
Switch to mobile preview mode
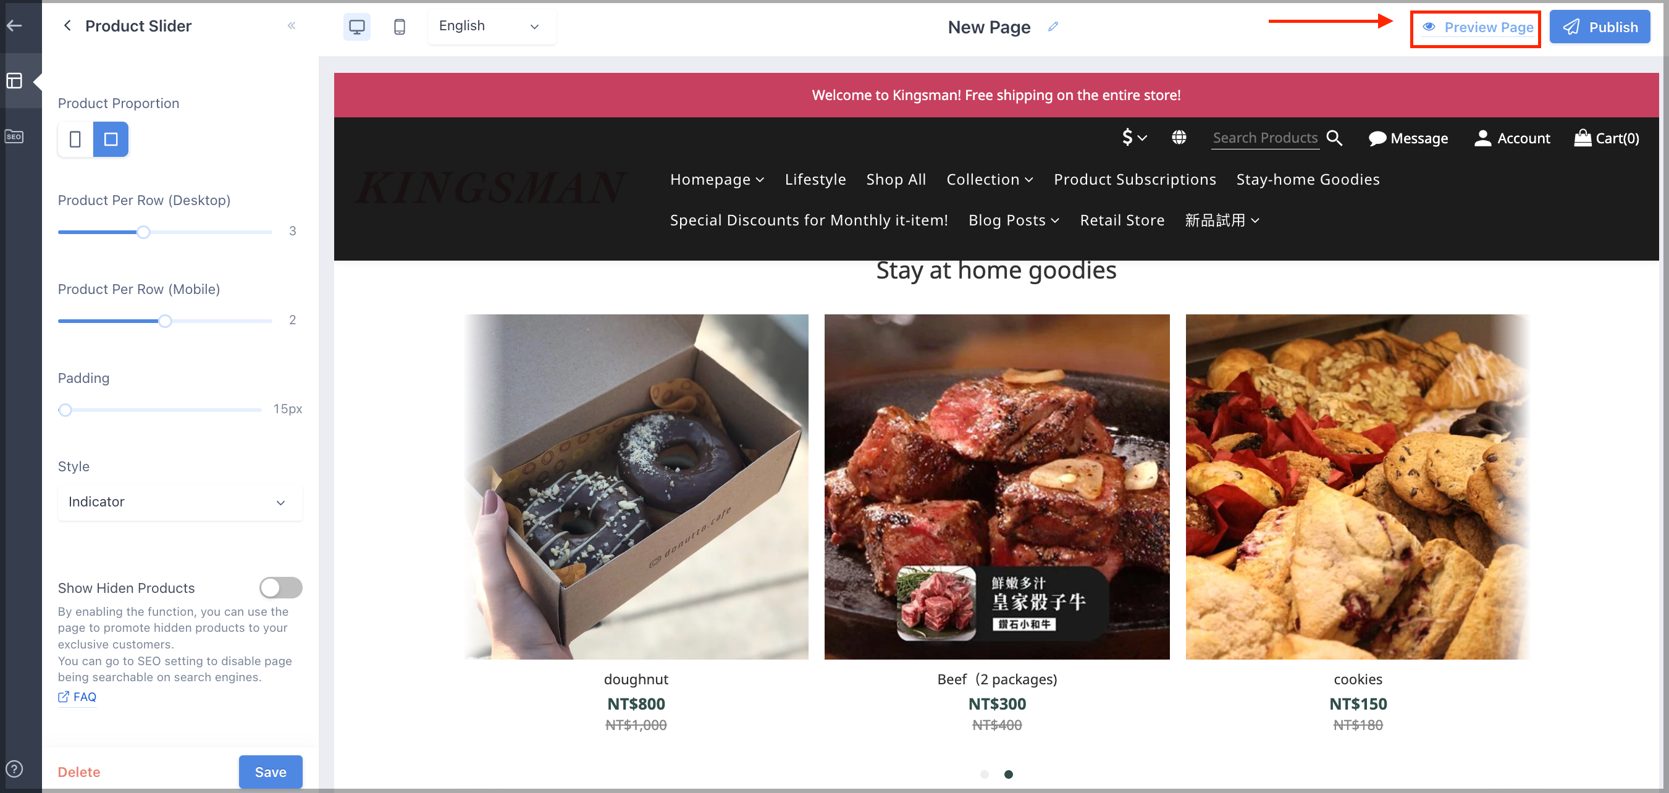coord(400,27)
